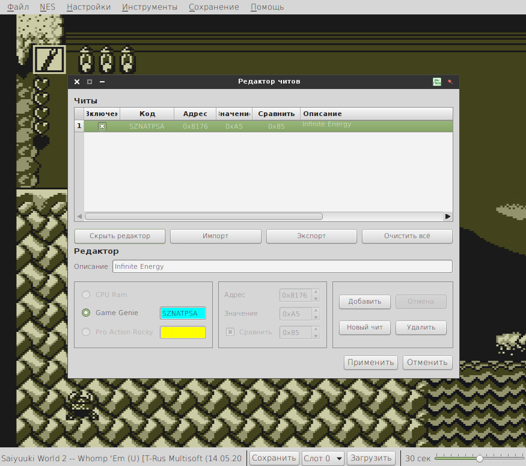Click into the Описание input field
Screen dimensions: 526x466
point(282,266)
